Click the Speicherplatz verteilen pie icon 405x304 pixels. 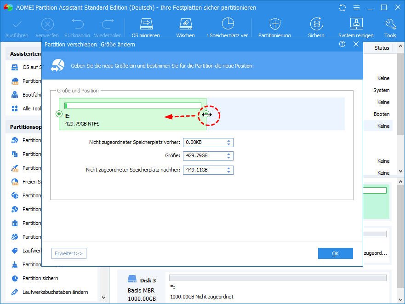pos(228,24)
